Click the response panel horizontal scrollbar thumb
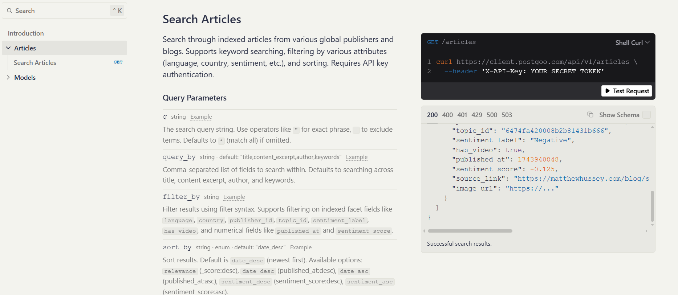Screen dimensions: 678x295 point(470,231)
